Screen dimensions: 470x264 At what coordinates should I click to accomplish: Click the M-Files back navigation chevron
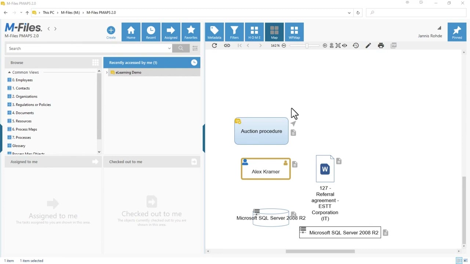pyautogui.click(x=48, y=29)
